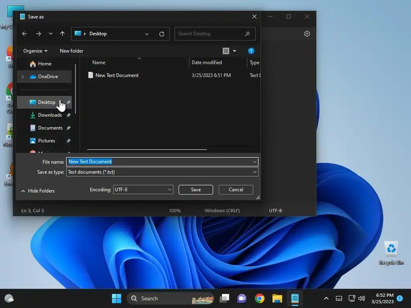Open the Save as type combo box
This screenshot has width=411, height=308.
(162, 172)
